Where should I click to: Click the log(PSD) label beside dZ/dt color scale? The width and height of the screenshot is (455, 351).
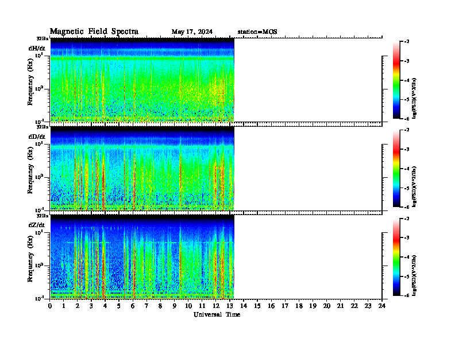coord(414,275)
